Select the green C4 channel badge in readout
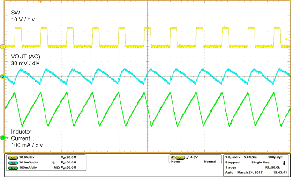 (x=13, y=168)
